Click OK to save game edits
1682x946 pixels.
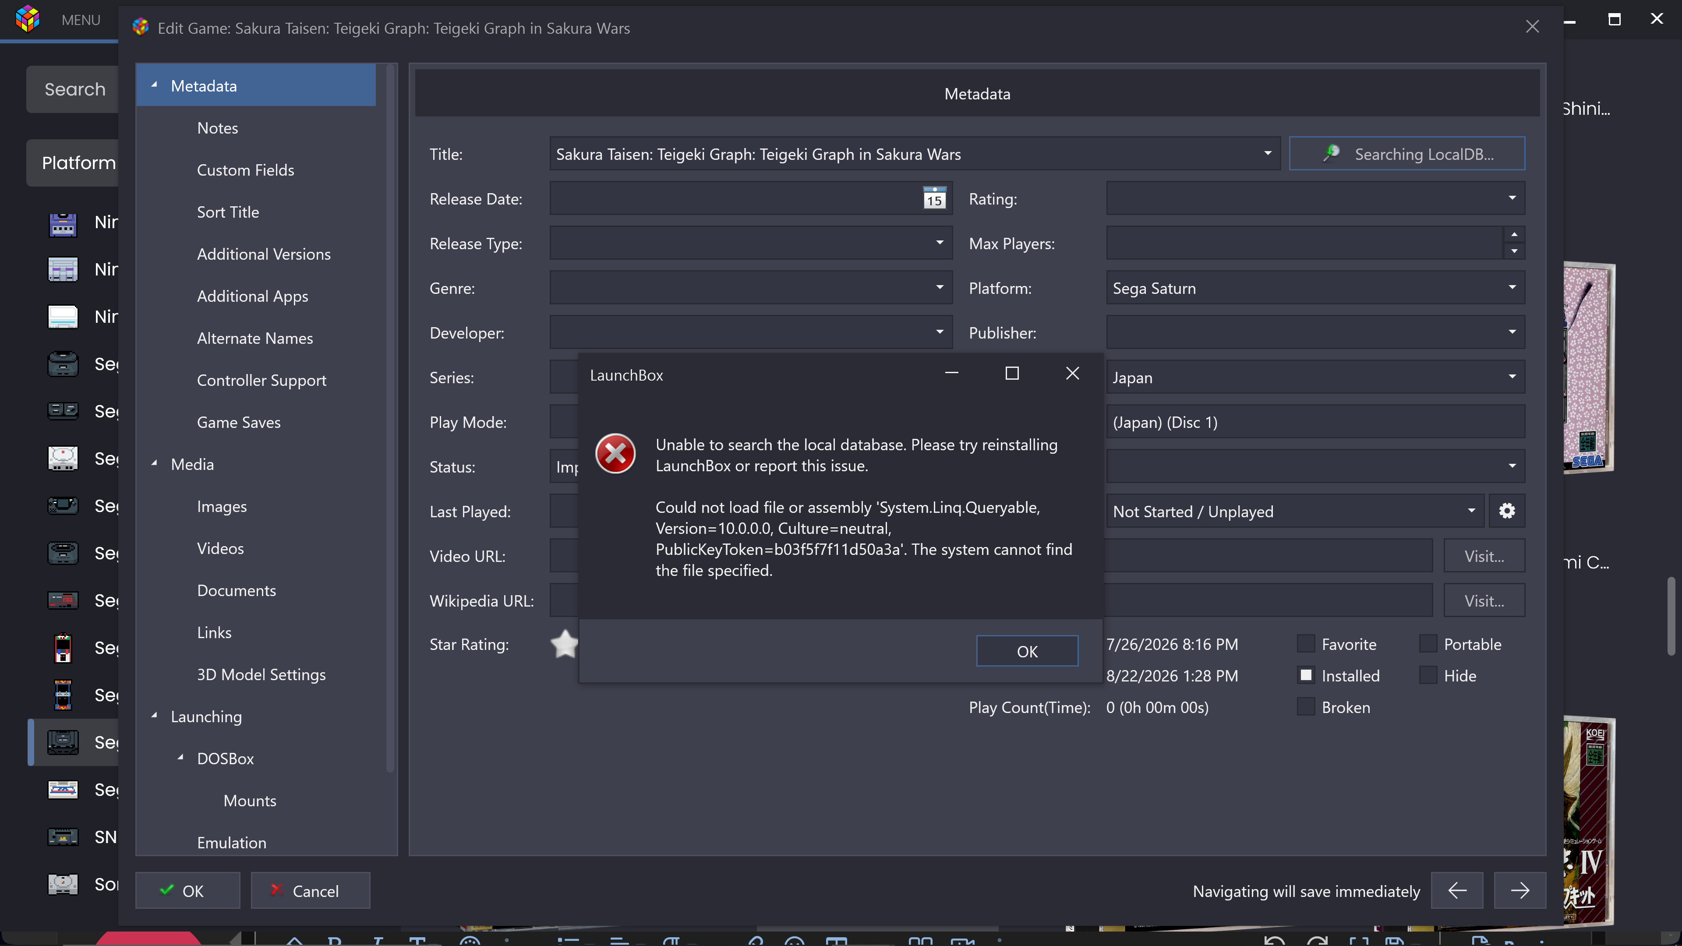187,890
